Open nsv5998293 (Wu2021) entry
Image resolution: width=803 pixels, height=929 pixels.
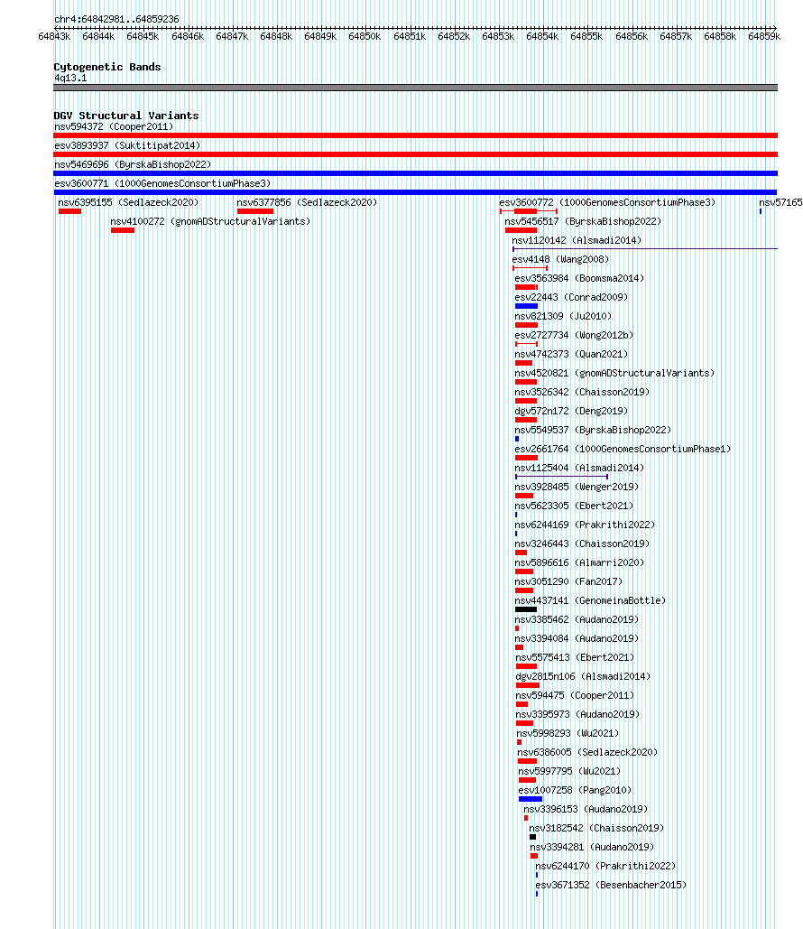pos(568,733)
